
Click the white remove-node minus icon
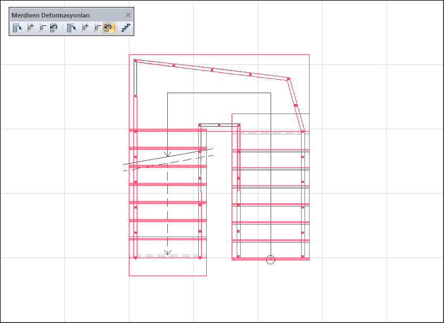point(42,28)
